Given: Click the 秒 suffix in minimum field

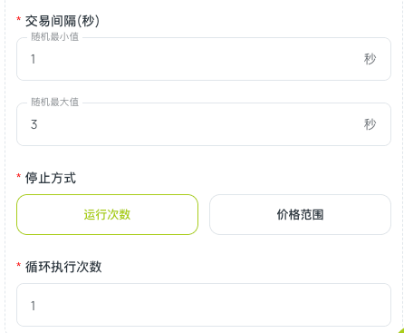Looking at the screenshot, I should 370,59.
